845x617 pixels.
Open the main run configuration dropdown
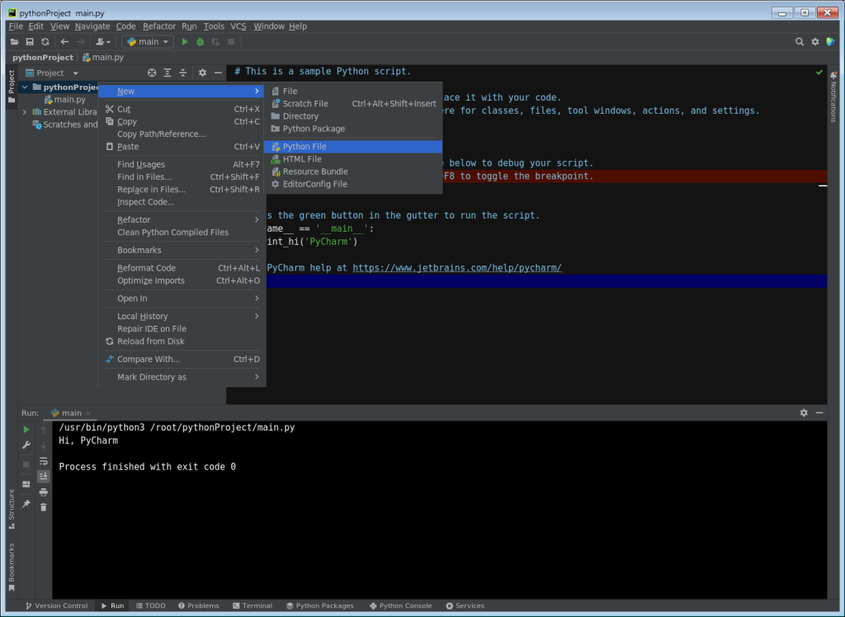click(149, 42)
